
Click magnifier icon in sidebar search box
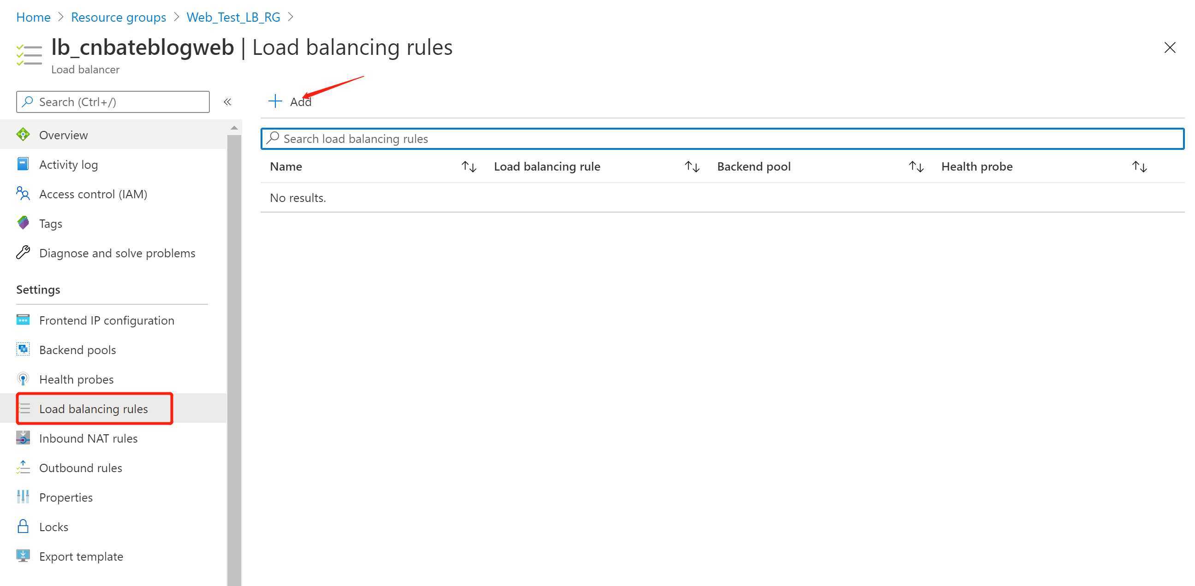(28, 101)
